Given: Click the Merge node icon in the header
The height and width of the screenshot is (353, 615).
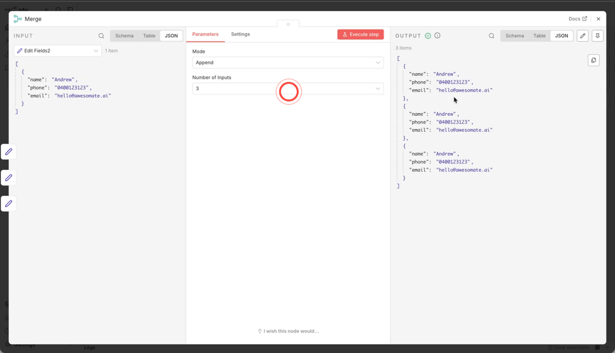Looking at the screenshot, I should [17, 19].
